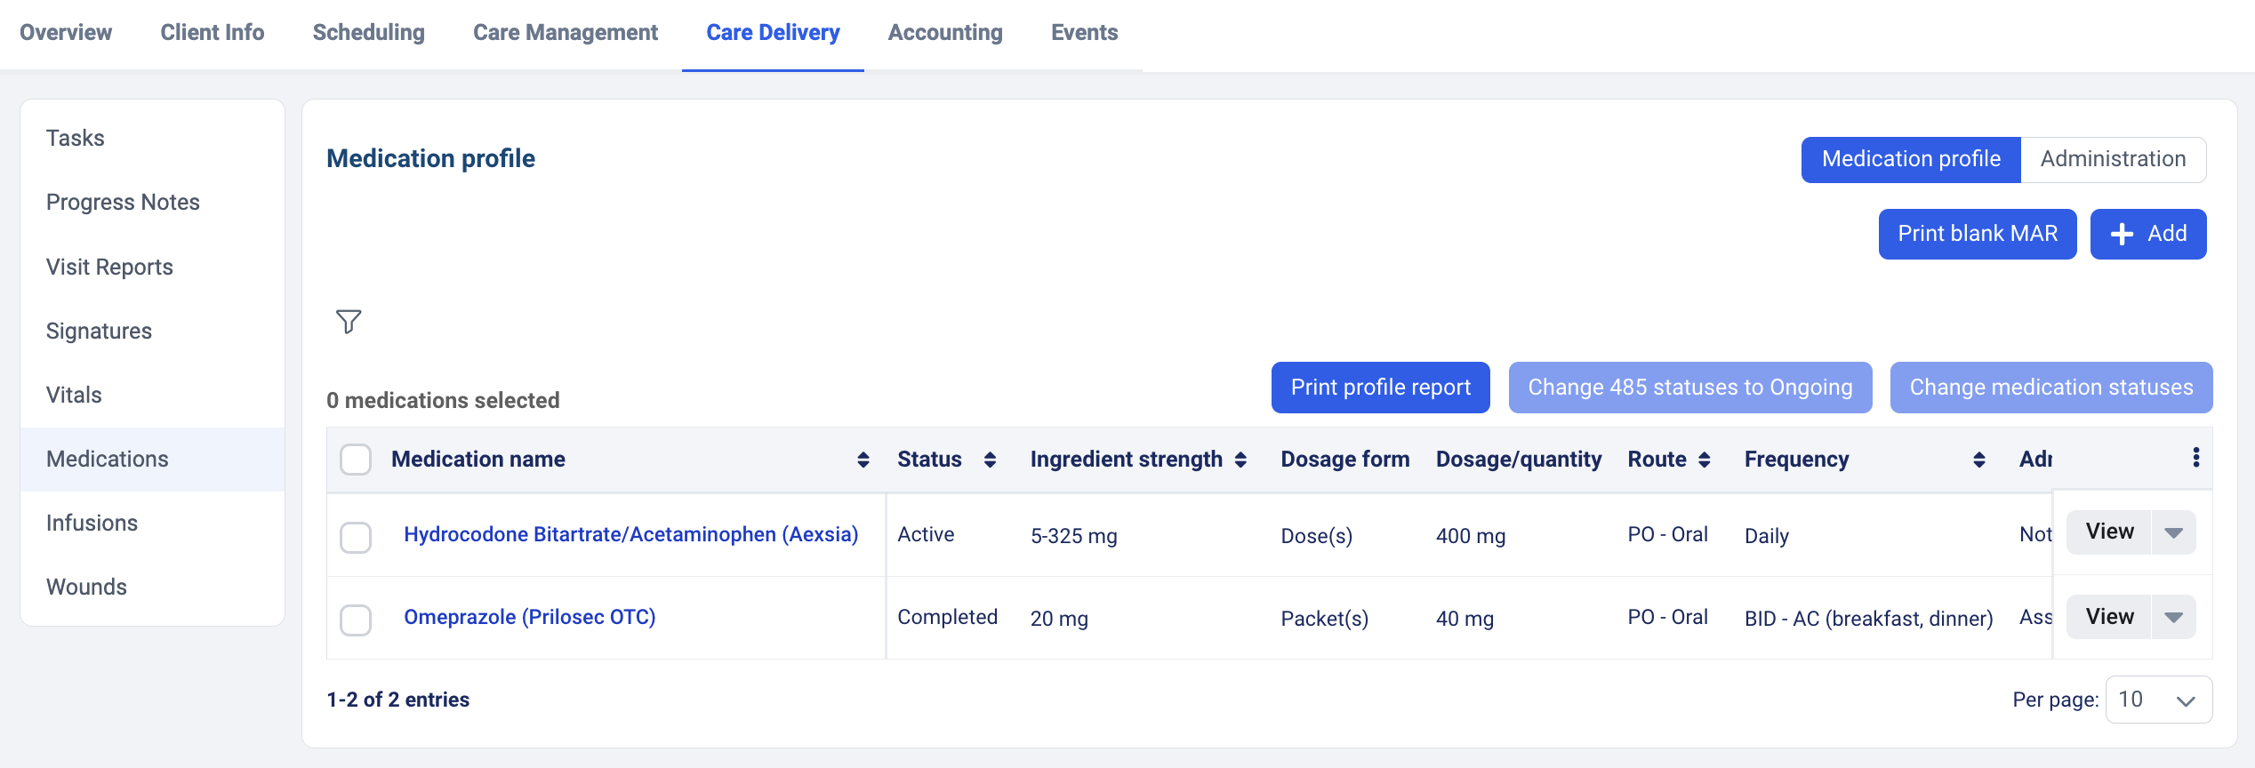2255x768 pixels.
Task: Switch to the Administration toggle button
Action: (x=2113, y=160)
